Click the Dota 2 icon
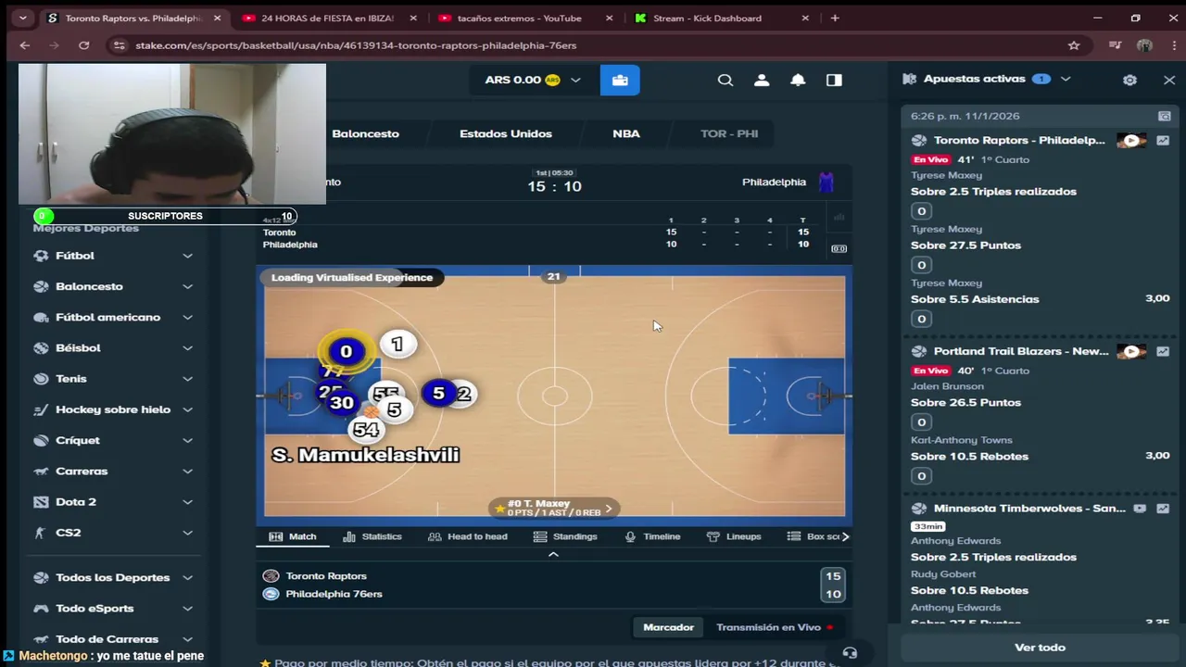This screenshot has height=667, width=1186. tap(41, 502)
